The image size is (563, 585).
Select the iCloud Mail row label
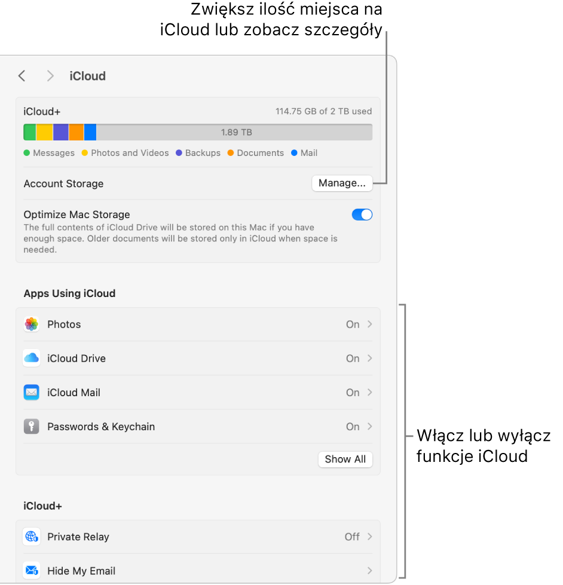(x=74, y=393)
